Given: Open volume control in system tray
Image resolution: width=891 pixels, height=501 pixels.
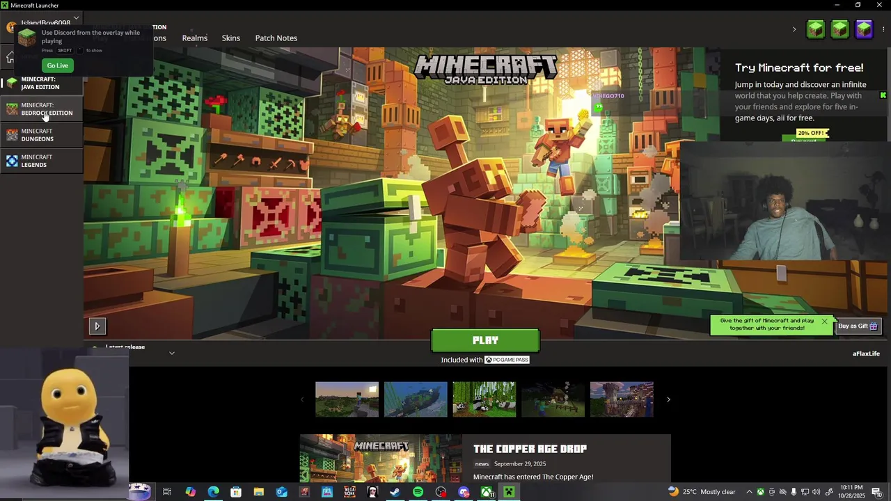Looking at the screenshot, I should (816, 492).
